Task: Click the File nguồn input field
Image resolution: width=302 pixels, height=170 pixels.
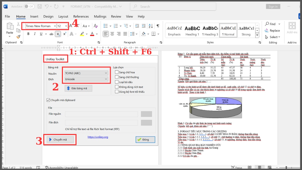Action: point(101,114)
